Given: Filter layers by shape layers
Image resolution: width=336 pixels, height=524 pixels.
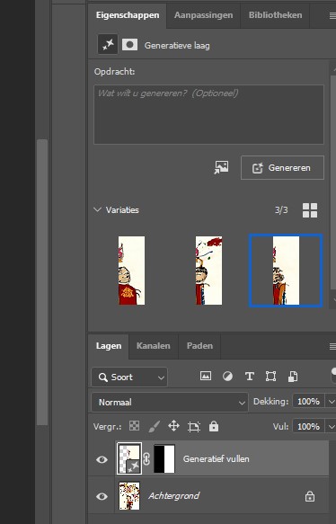Looking at the screenshot, I should coord(270,377).
